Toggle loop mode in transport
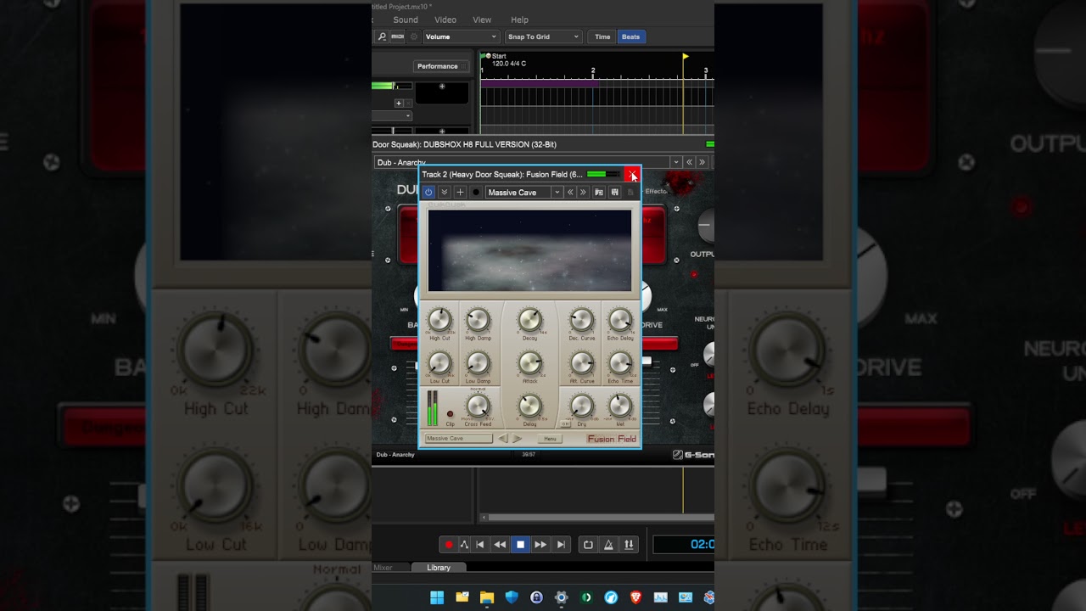 (588, 545)
